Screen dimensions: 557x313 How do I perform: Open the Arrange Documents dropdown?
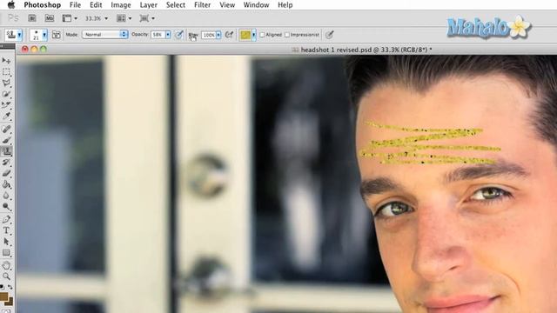tap(124, 18)
